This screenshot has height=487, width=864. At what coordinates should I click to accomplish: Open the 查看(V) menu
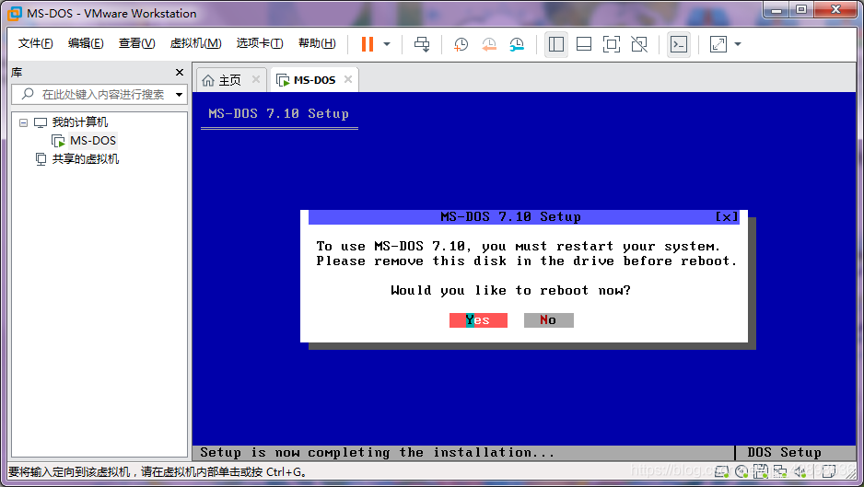tap(136, 43)
